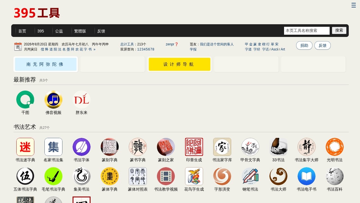Image resolution: width=360 pixels, height=203 pixels.
Task: Click the 总计工具 label
Action: tap(127, 44)
